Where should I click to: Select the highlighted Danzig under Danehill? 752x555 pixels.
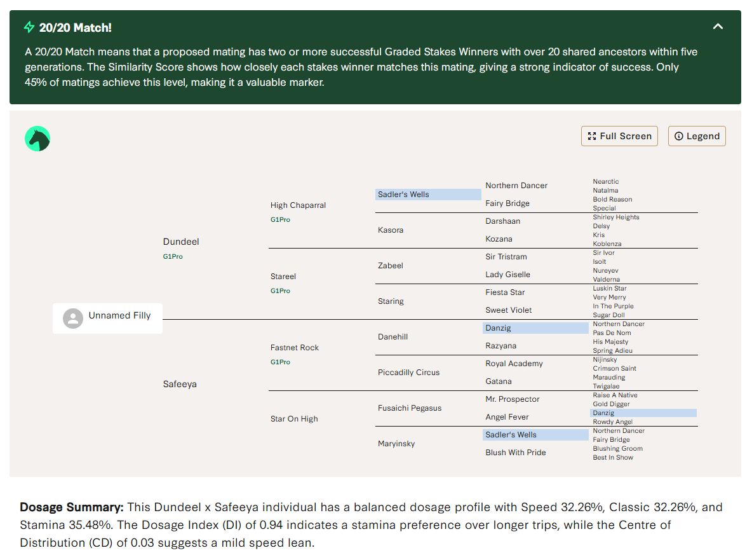pyautogui.click(x=498, y=328)
